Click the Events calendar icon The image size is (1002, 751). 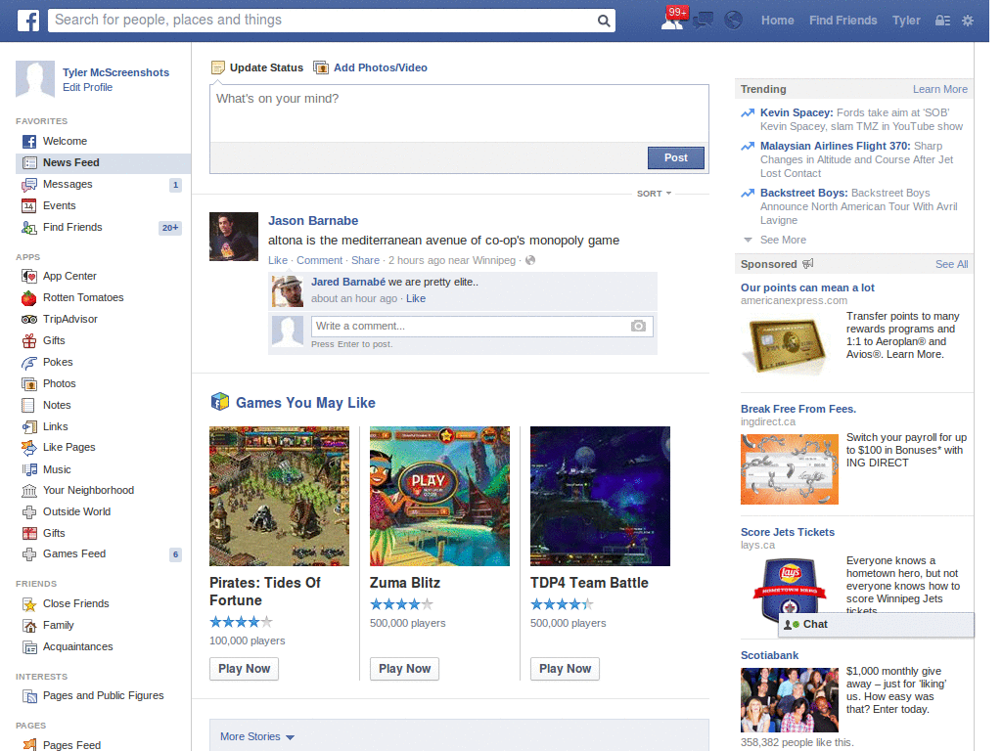click(x=29, y=205)
